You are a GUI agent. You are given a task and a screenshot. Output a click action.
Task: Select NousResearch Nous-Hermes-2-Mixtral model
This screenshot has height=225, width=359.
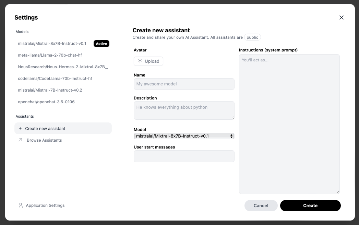(63, 67)
